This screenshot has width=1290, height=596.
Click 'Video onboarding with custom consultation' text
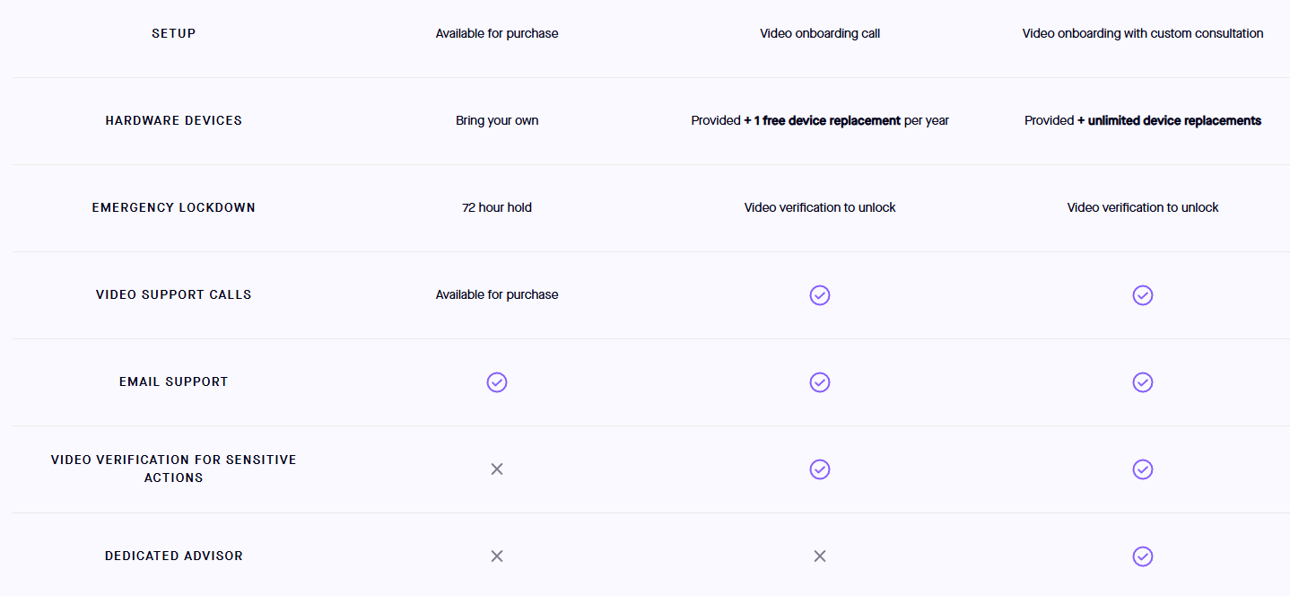click(x=1142, y=33)
